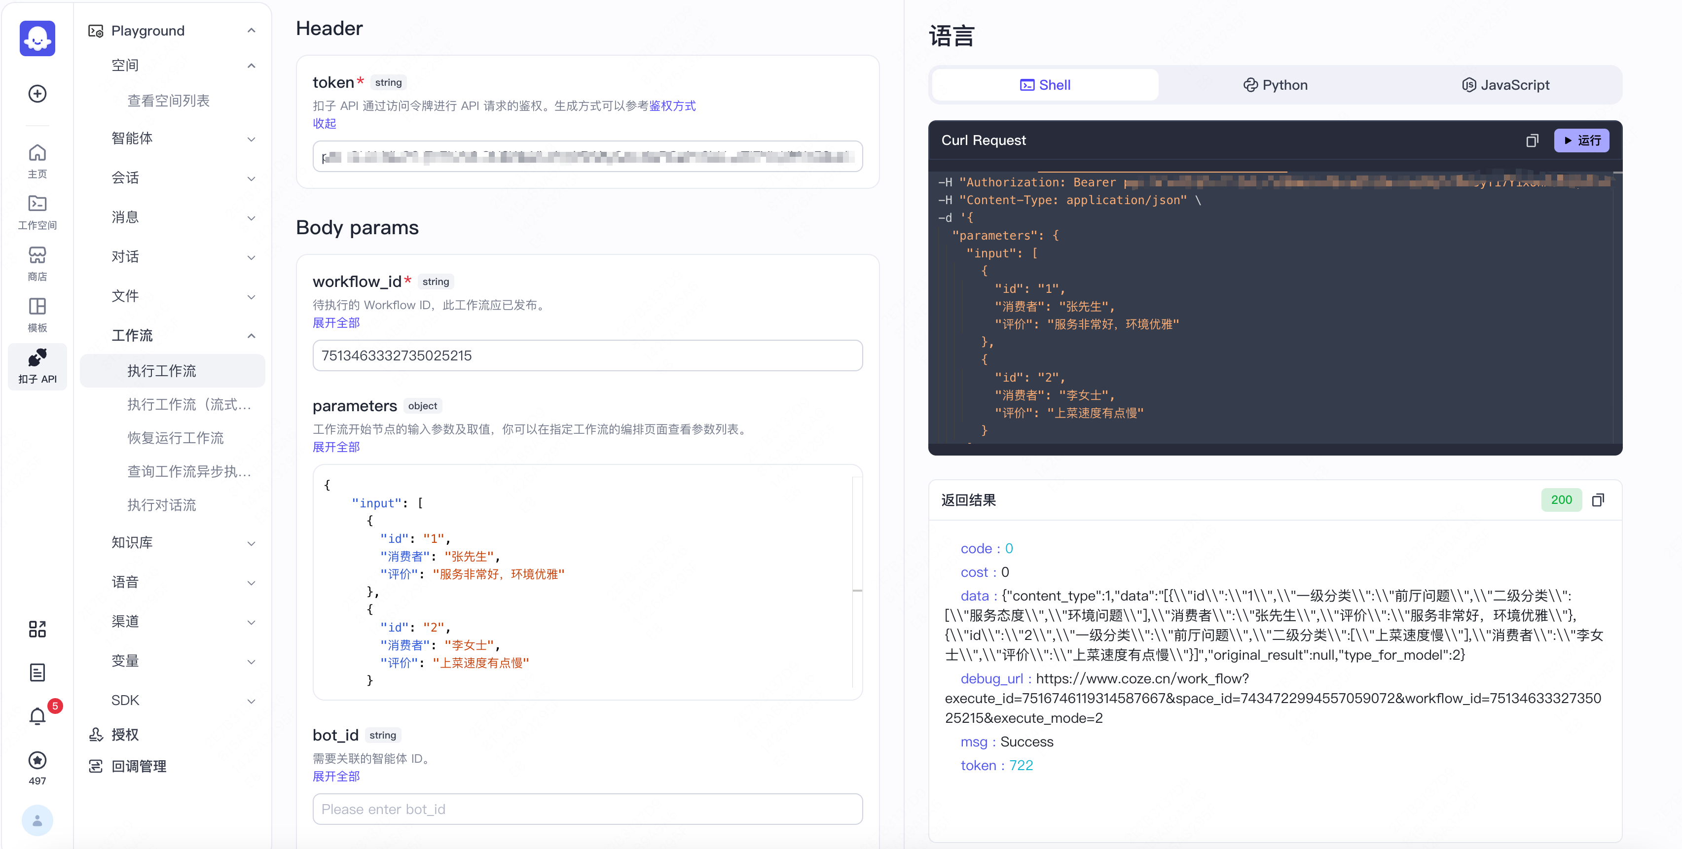The image size is (1682, 849).
Task: Collapse the 工作流 section
Action: pos(252,335)
